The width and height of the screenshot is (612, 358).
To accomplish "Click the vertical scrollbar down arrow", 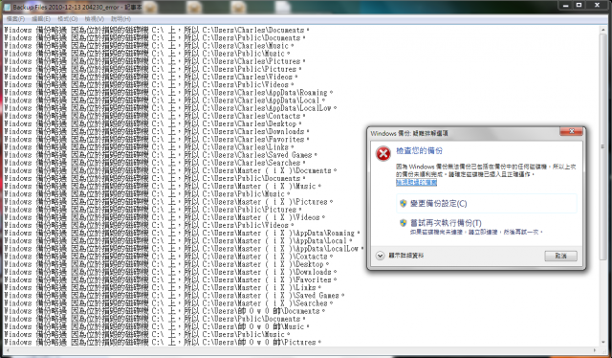I will click(602, 343).
